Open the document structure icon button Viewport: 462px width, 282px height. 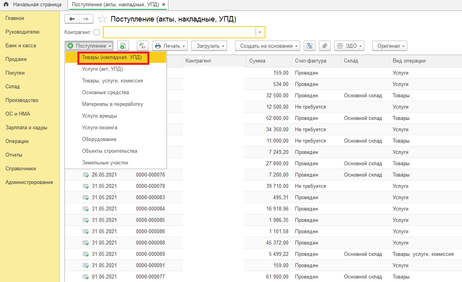310,46
